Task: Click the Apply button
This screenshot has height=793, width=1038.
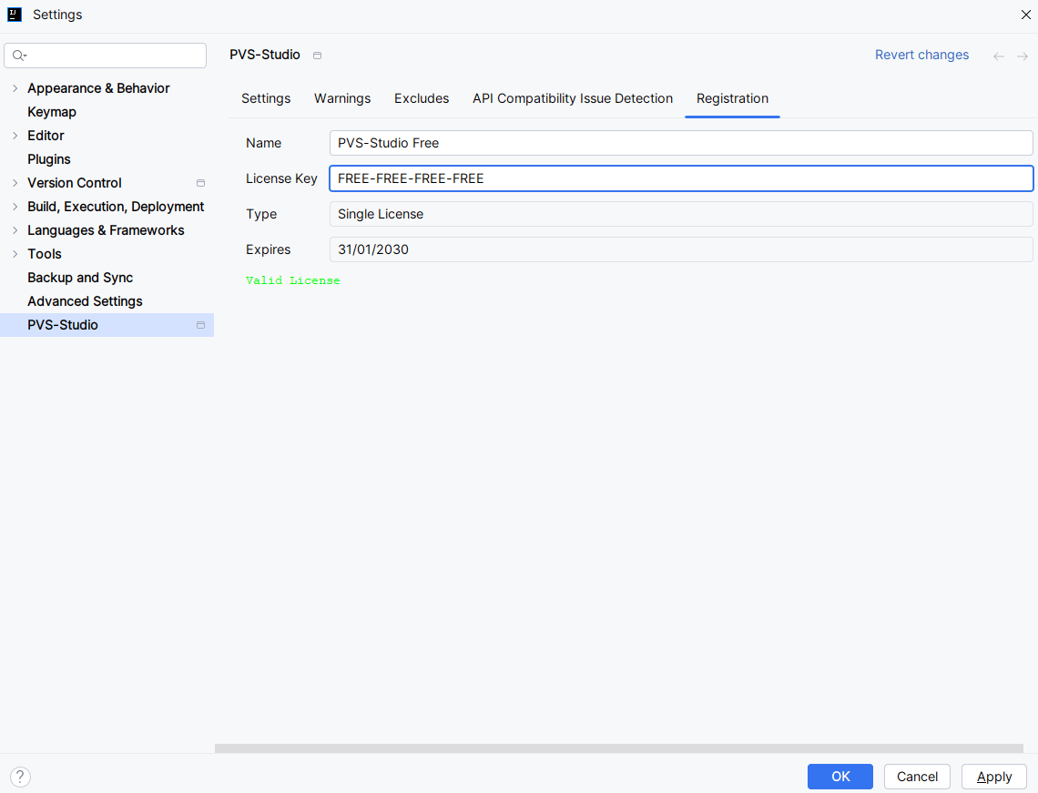Action: coord(993,777)
